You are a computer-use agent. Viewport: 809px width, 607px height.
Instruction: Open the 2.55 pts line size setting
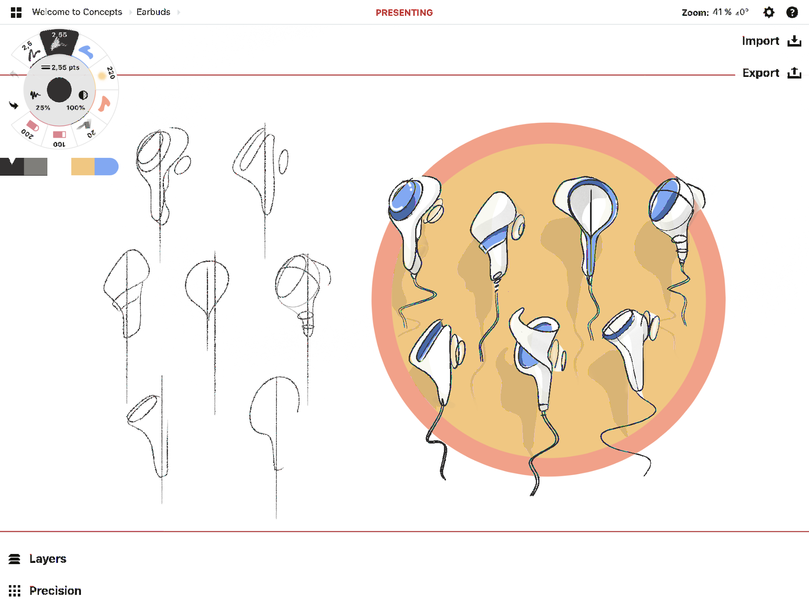(60, 68)
